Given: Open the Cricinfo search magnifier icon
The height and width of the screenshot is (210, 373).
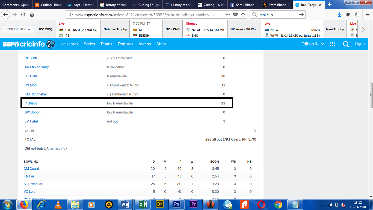Looking at the screenshot, I should [346, 44].
